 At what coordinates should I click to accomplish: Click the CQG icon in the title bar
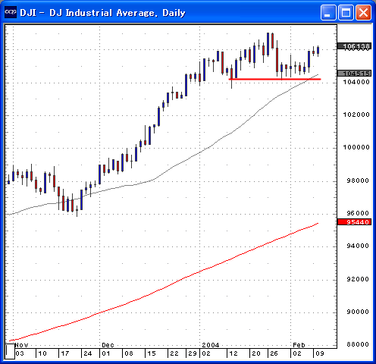(11, 12)
